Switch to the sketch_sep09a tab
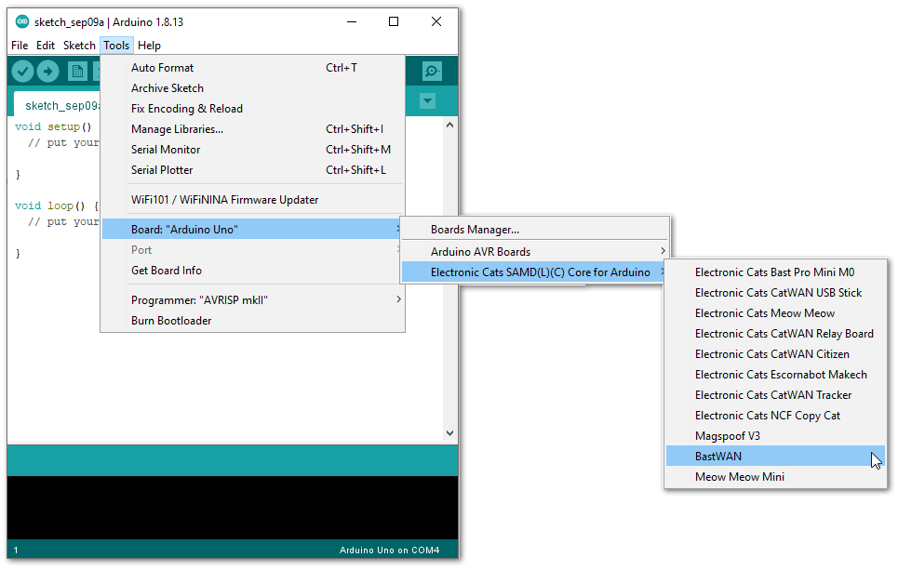Viewport: 898px width, 570px height. tap(58, 105)
